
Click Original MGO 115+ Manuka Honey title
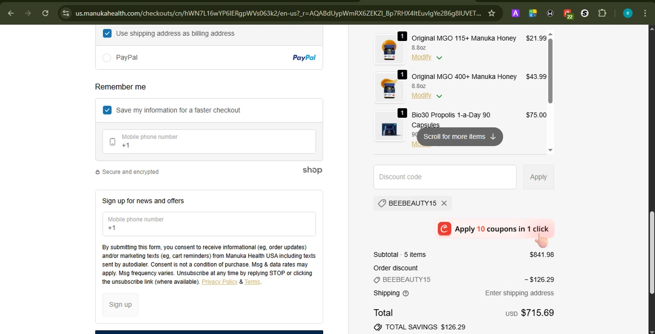(x=464, y=38)
